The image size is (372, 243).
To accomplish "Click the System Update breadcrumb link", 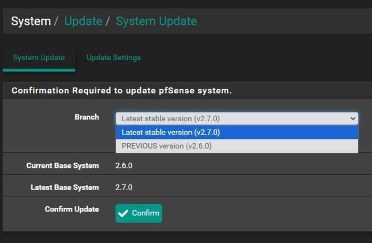I will pyautogui.click(x=156, y=21).
